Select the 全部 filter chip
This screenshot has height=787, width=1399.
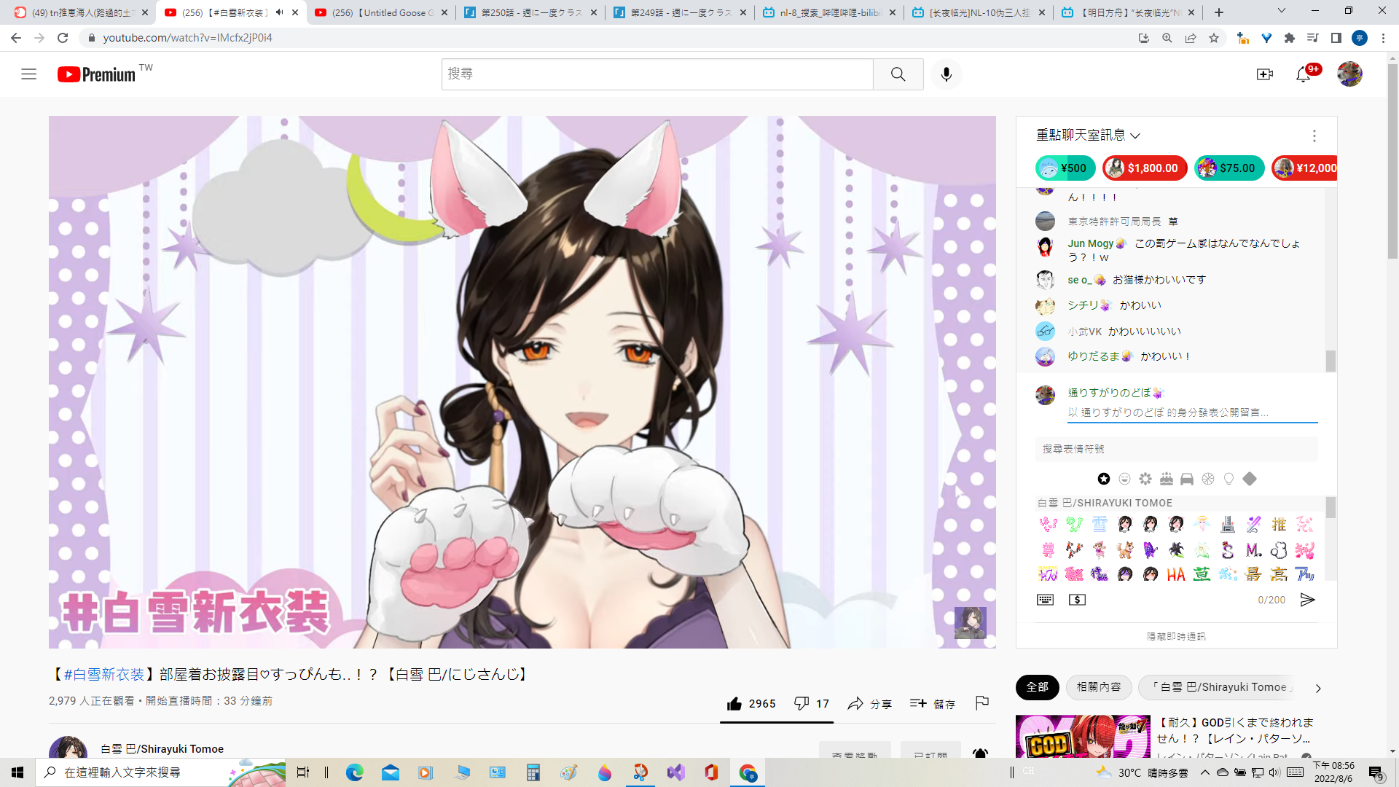1037,687
